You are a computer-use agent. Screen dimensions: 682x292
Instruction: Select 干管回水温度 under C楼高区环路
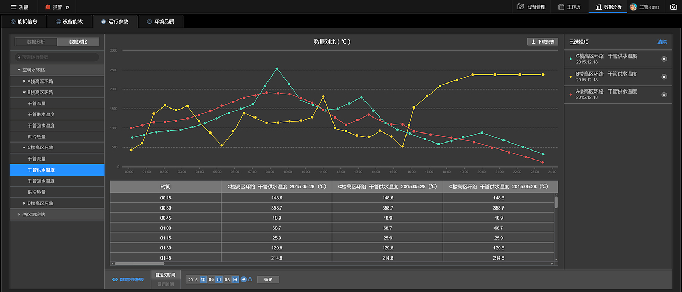(x=57, y=181)
